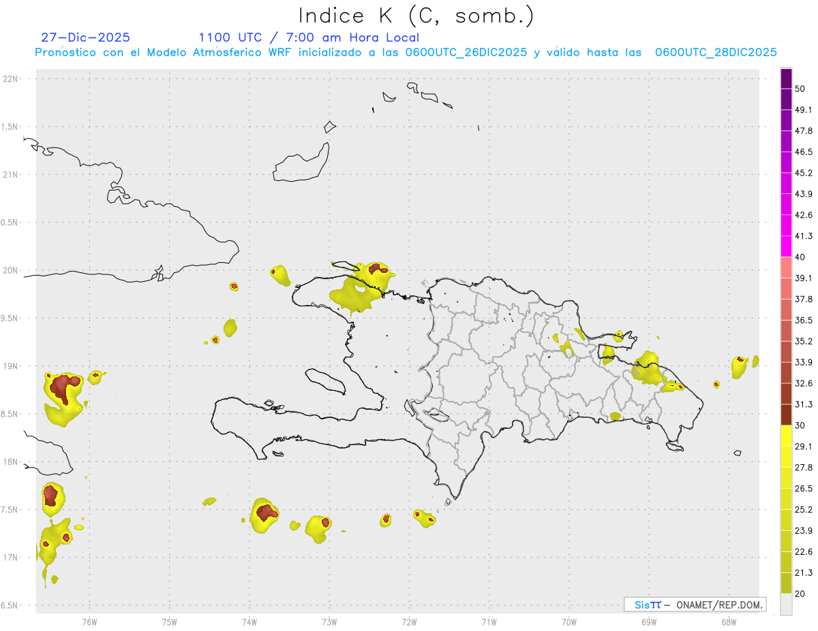Click the latitude label "21N"
The width and height of the screenshot is (818, 631).
click(12, 175)
